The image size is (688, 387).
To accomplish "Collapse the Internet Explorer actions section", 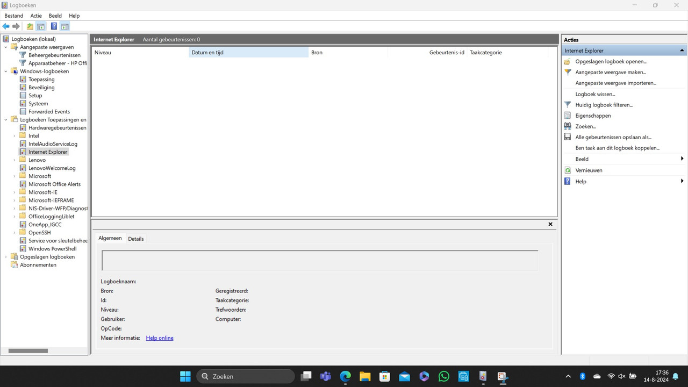I will 682,51.
